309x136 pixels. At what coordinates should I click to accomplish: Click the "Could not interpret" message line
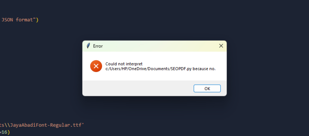click(x=124, y=64)
